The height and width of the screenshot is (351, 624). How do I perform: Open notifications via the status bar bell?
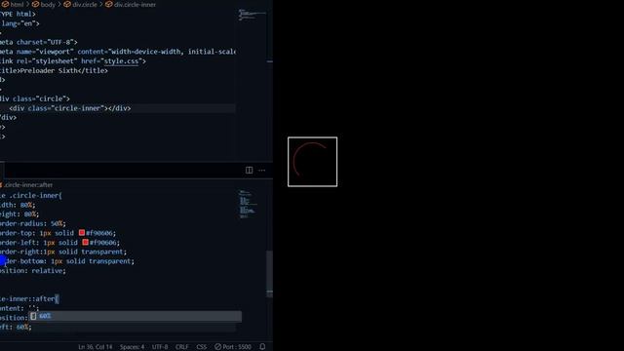262,347
